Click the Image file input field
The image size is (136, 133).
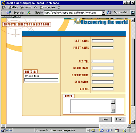coord(41,80)
